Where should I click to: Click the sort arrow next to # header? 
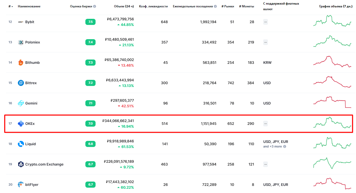[x=12, y=6]
